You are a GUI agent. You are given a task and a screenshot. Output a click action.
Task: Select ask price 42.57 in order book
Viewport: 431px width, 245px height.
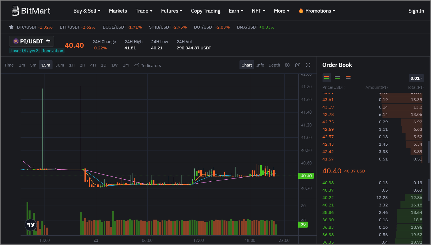click(328, 137)
